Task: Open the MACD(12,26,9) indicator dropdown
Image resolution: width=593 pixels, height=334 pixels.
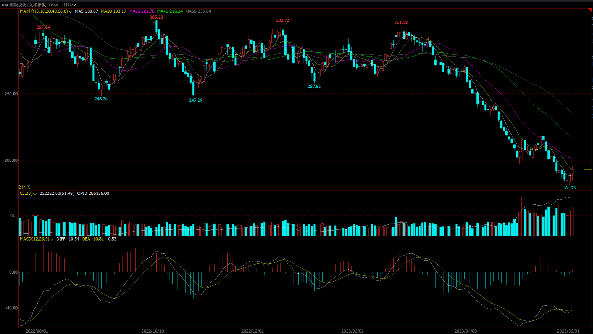Action: click(37, 239)
